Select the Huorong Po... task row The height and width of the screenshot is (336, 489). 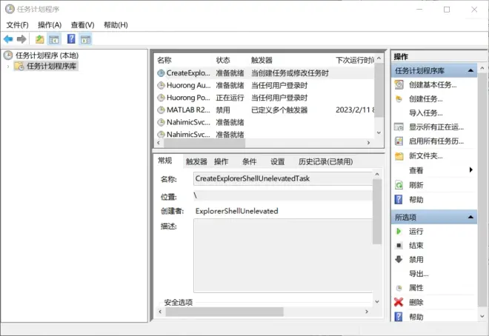coord(265,98)
